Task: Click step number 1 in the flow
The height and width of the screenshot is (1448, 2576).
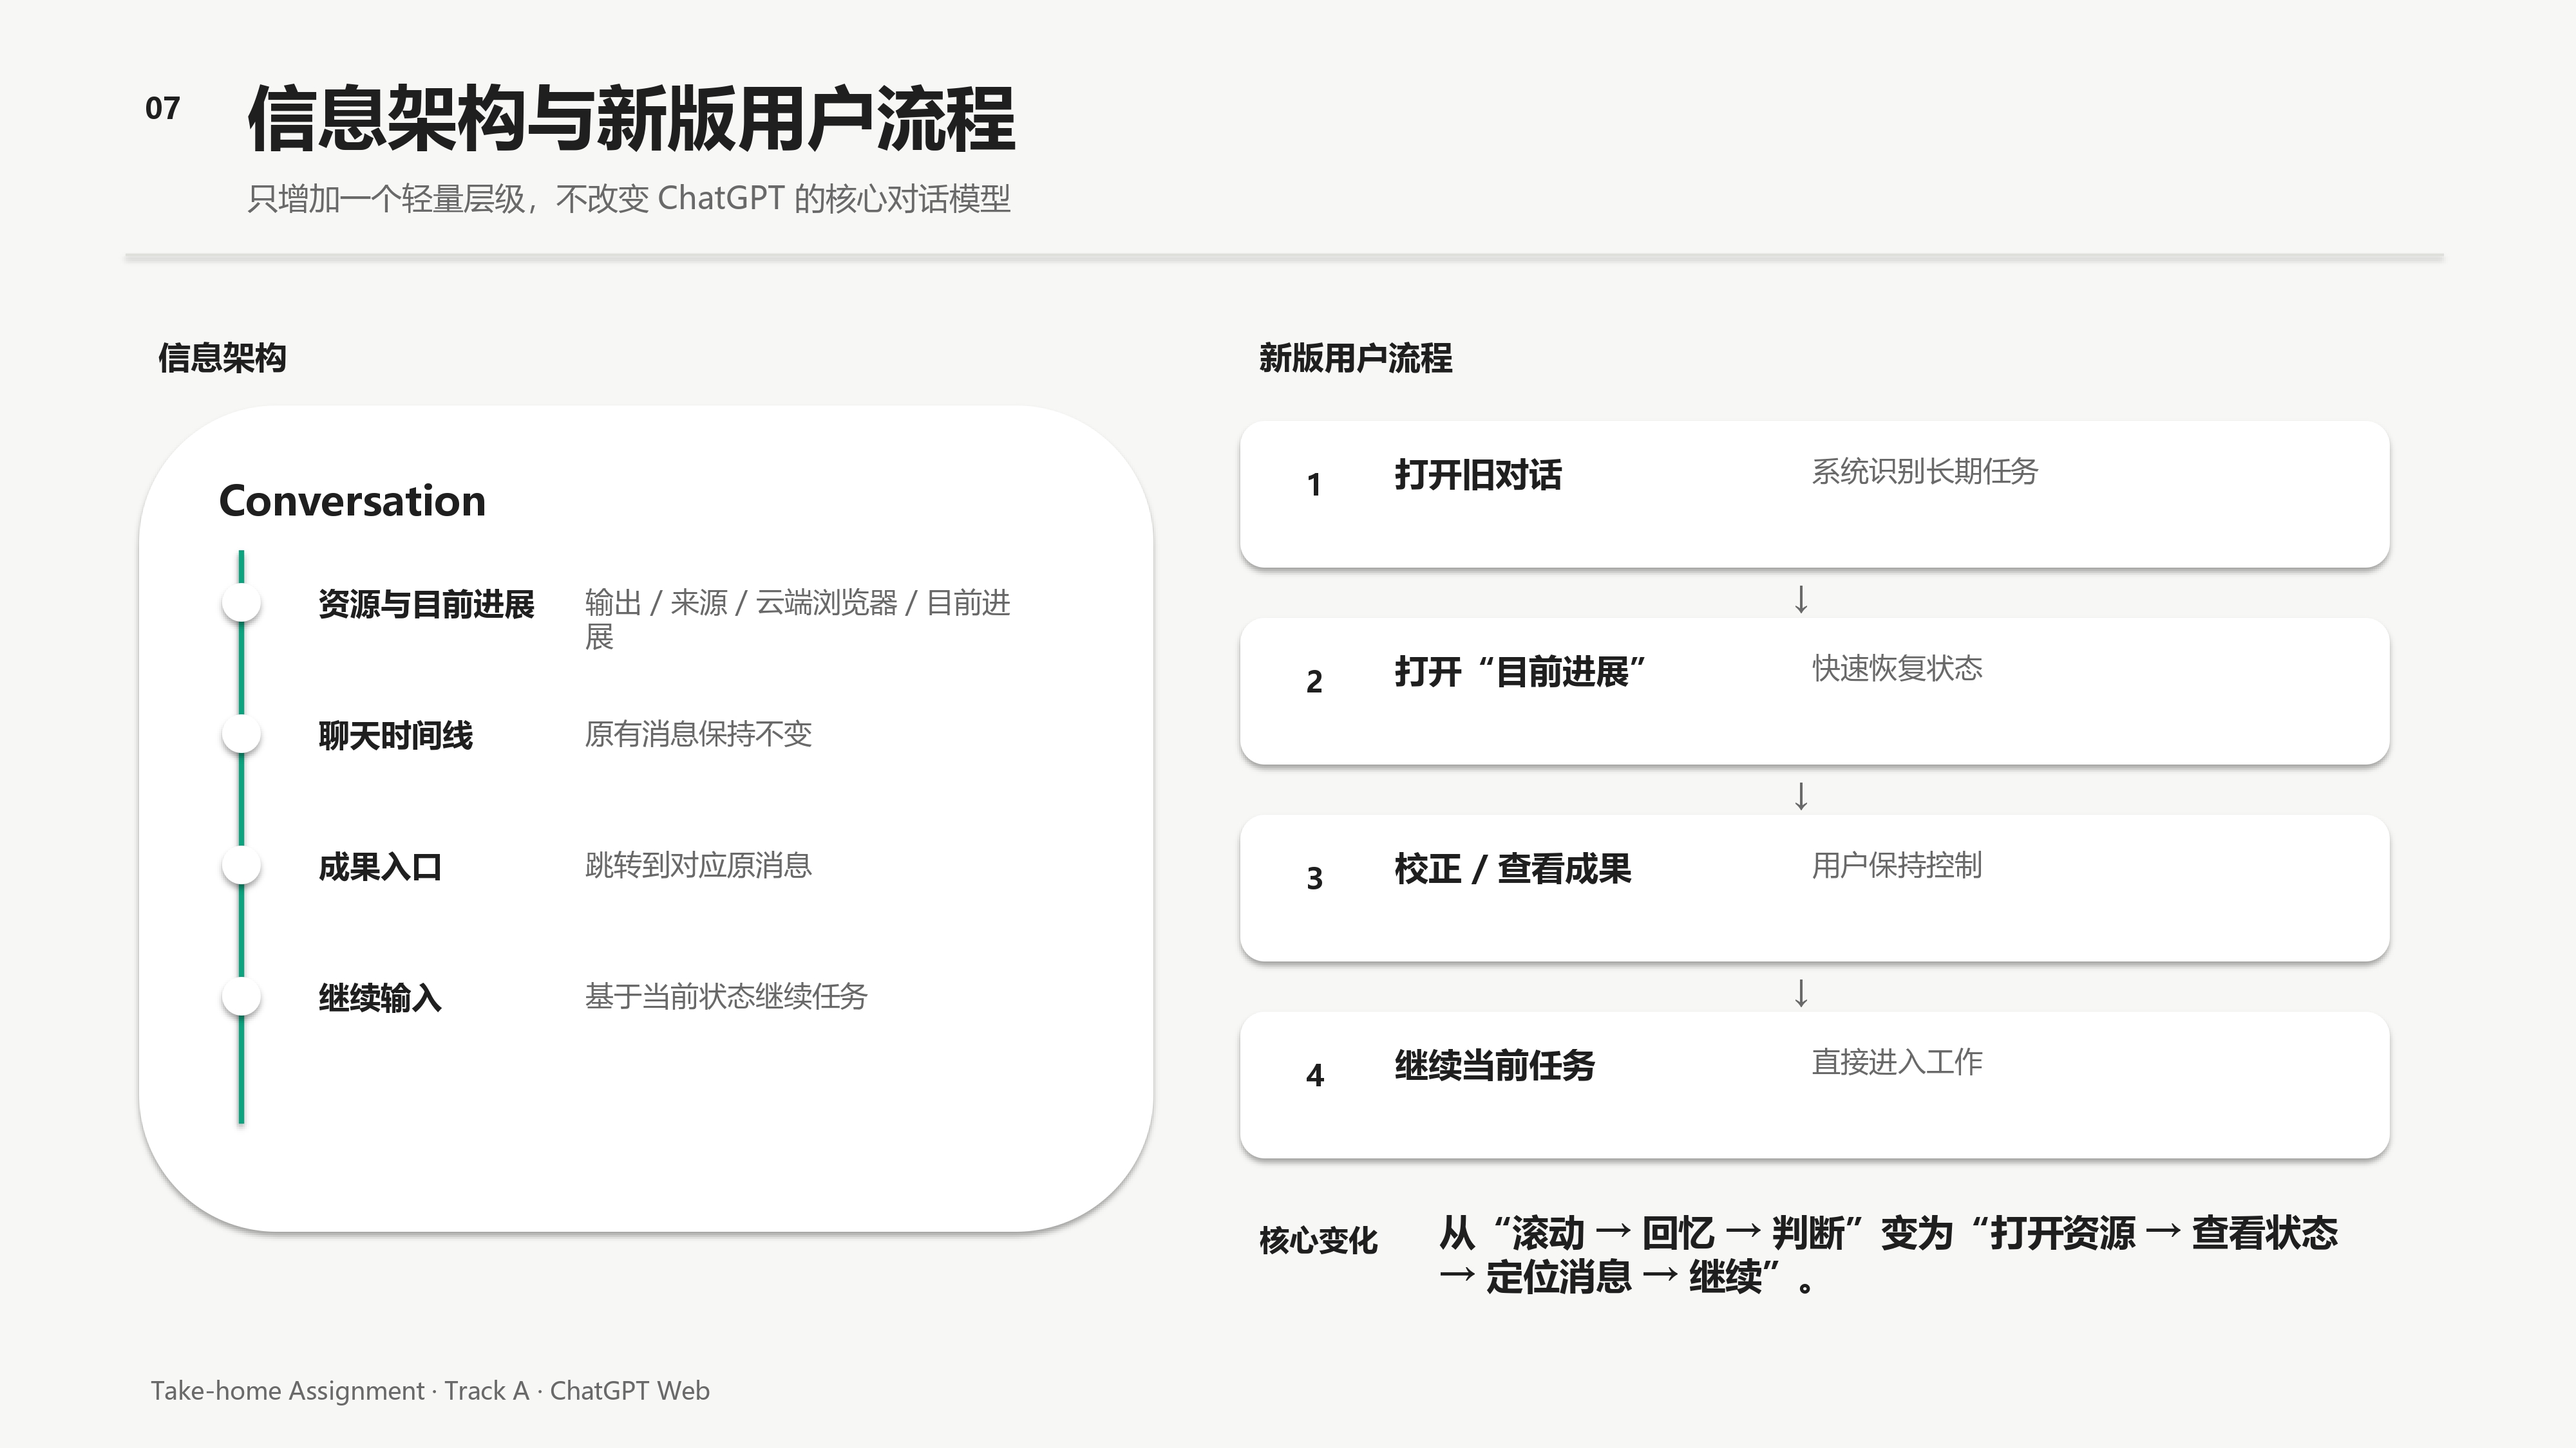Action: 1314,485
